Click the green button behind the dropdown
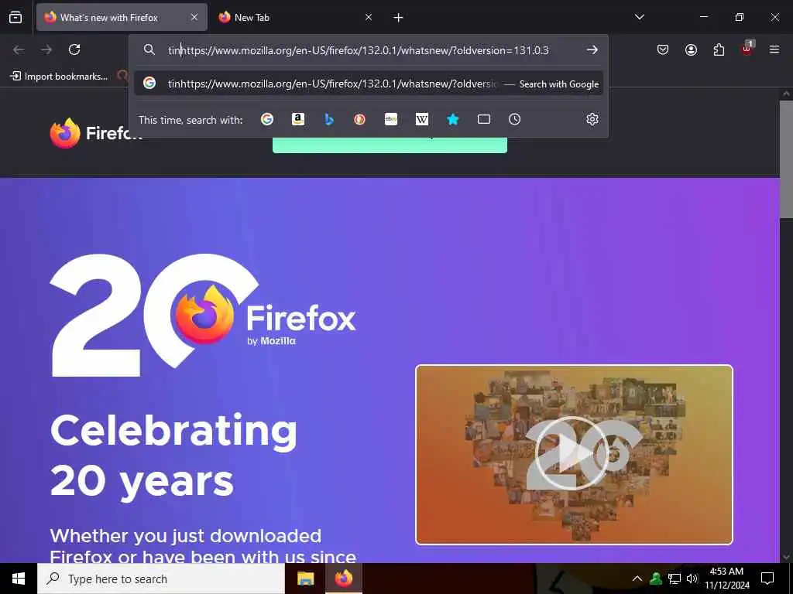Image resolution: width=793 pixels, height=594 pixels. (x=390, y=145)
